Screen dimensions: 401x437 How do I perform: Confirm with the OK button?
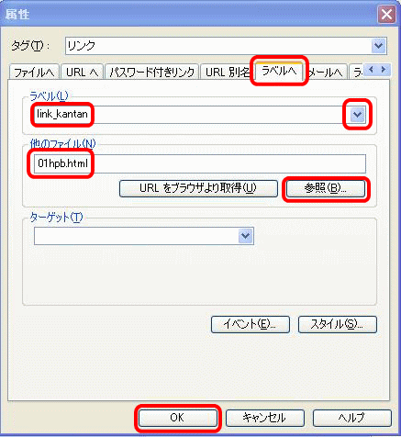pyautogui.click(x=177, y=418)
